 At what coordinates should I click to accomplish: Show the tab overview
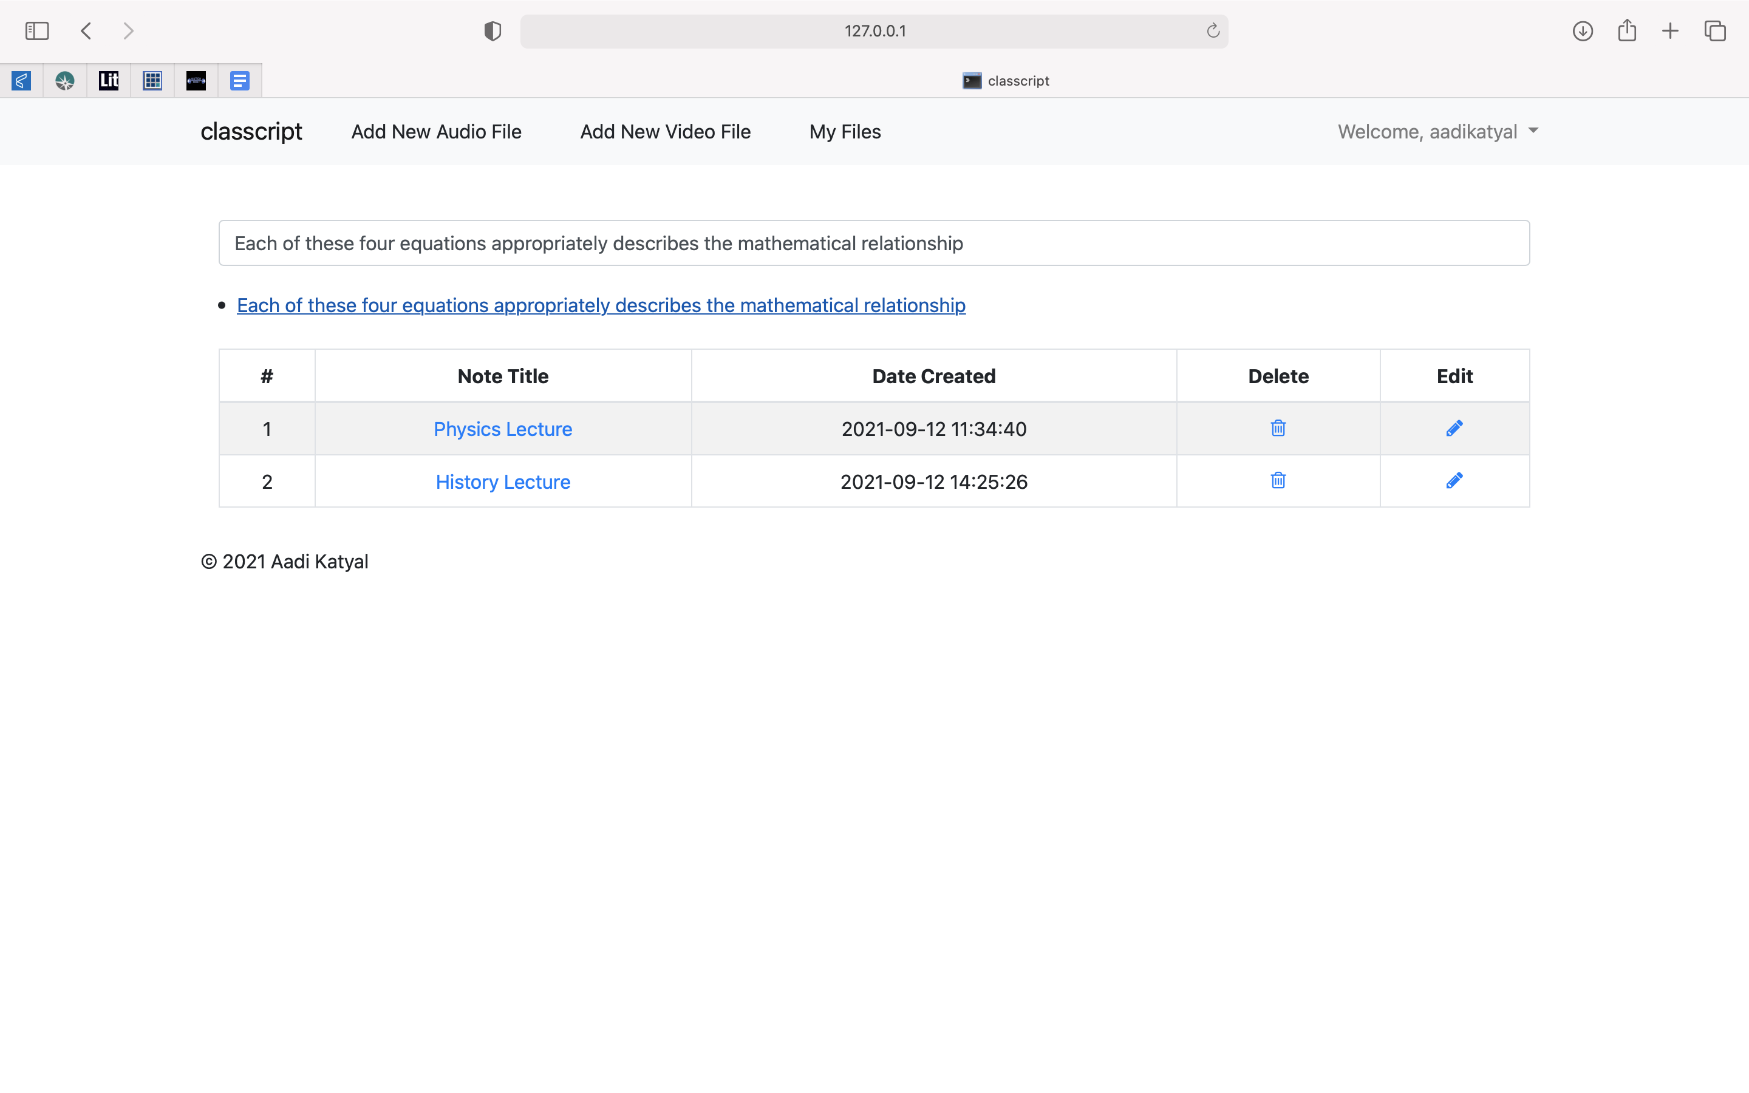pyautogui.click(x=1715, y=31)
